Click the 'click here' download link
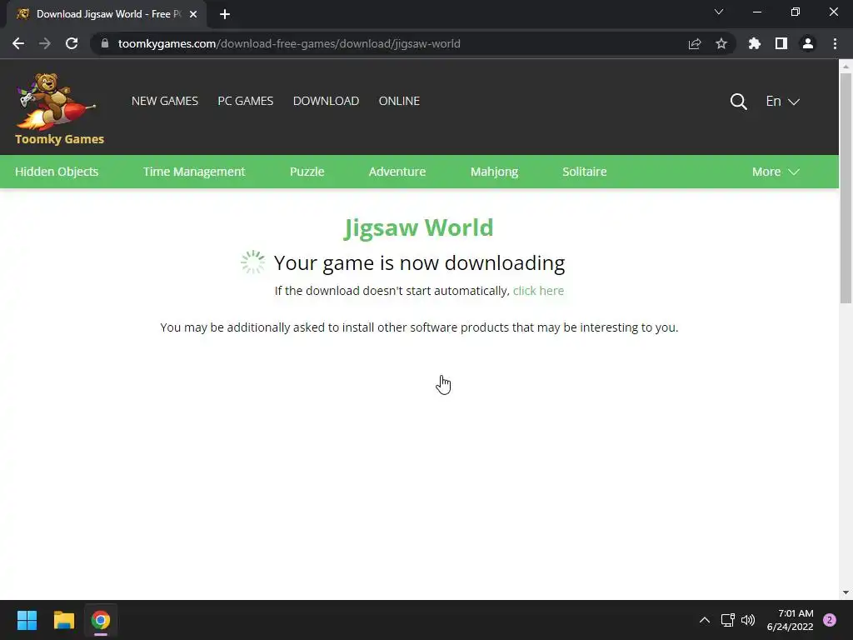Image resolution: width=853 pixels, height=640 pixels. tap(538, 291)
